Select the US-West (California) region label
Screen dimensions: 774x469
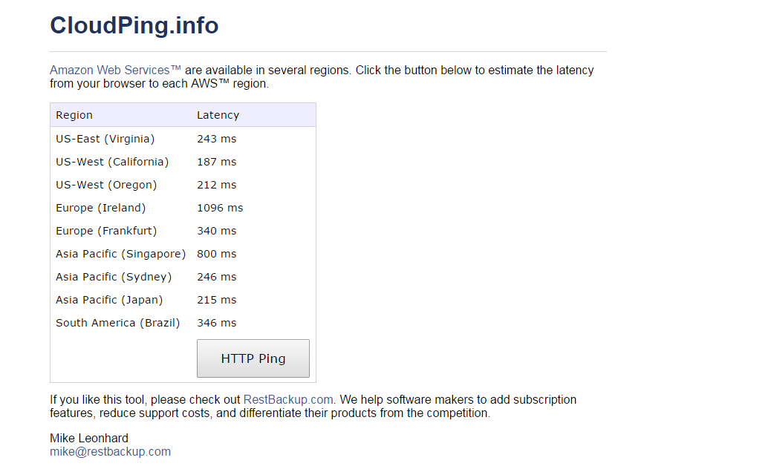[x=112, y=162]
